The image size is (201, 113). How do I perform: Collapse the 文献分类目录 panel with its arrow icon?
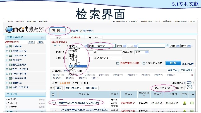[42, 38]
